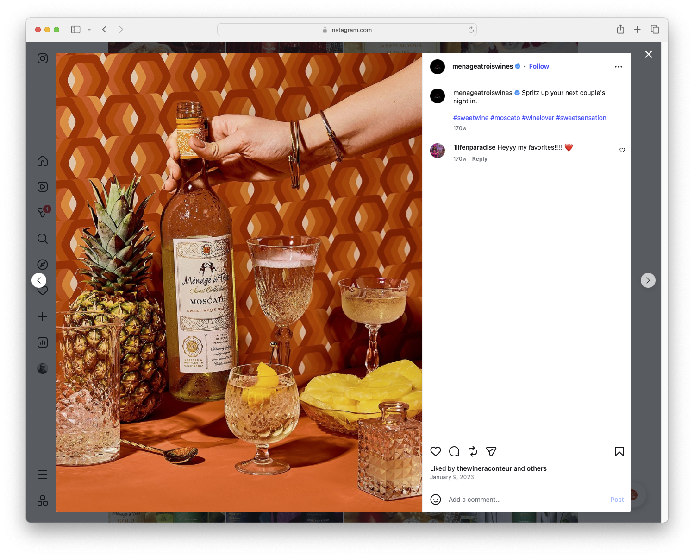694x557 pixels.
Task: Open the sidebar More hamburger menu
Action: [42, 475]
